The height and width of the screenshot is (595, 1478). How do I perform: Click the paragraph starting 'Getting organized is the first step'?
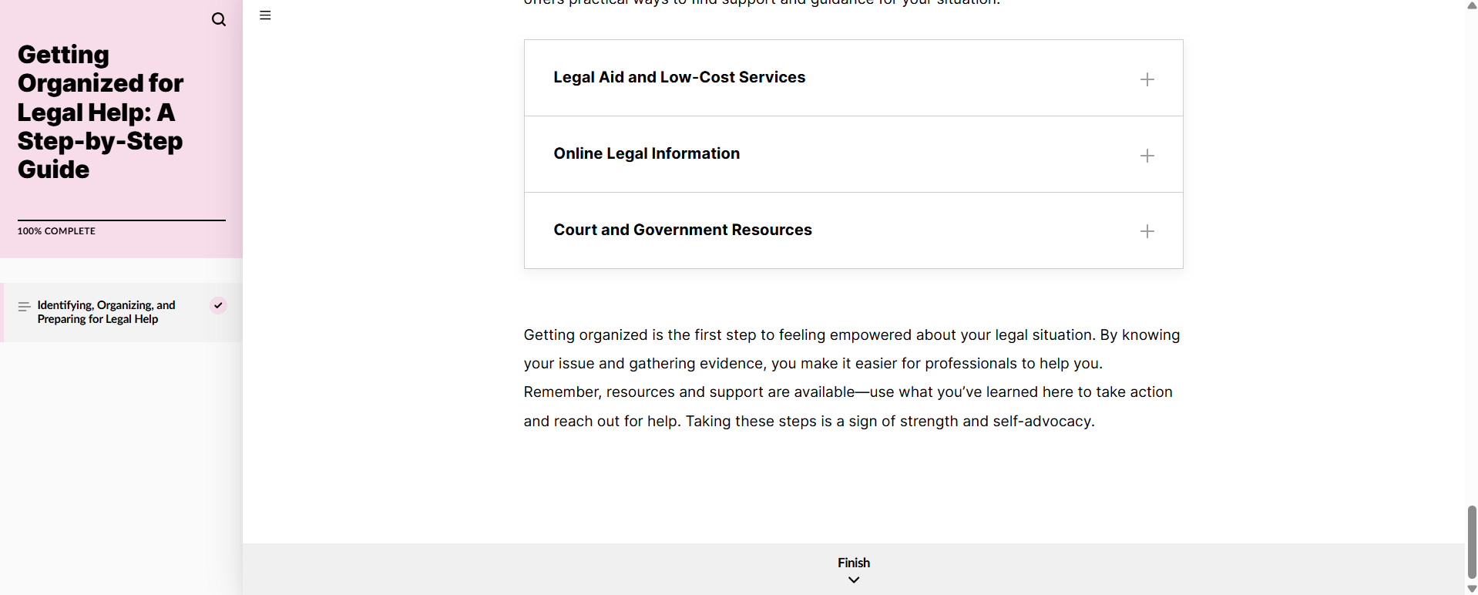[x=852, y=378]
